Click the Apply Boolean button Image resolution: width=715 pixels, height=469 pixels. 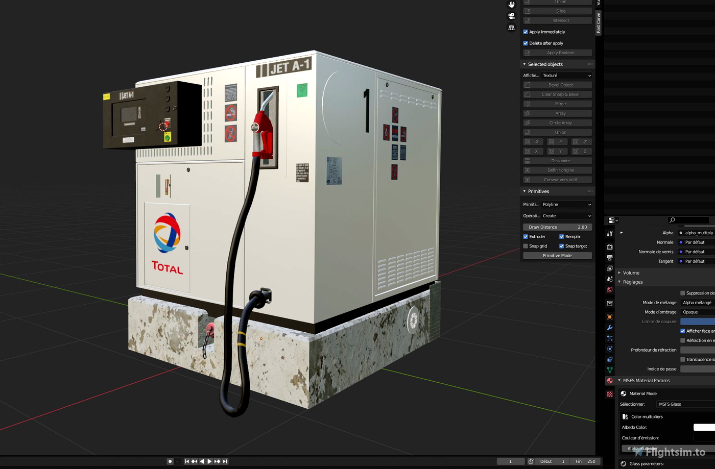(558, 53)
